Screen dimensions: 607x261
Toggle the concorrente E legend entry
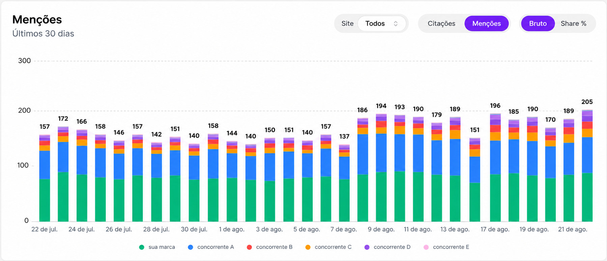coord(446,247)
